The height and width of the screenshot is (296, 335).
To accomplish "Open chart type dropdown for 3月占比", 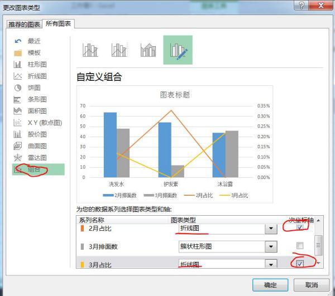I will (271, 264).
